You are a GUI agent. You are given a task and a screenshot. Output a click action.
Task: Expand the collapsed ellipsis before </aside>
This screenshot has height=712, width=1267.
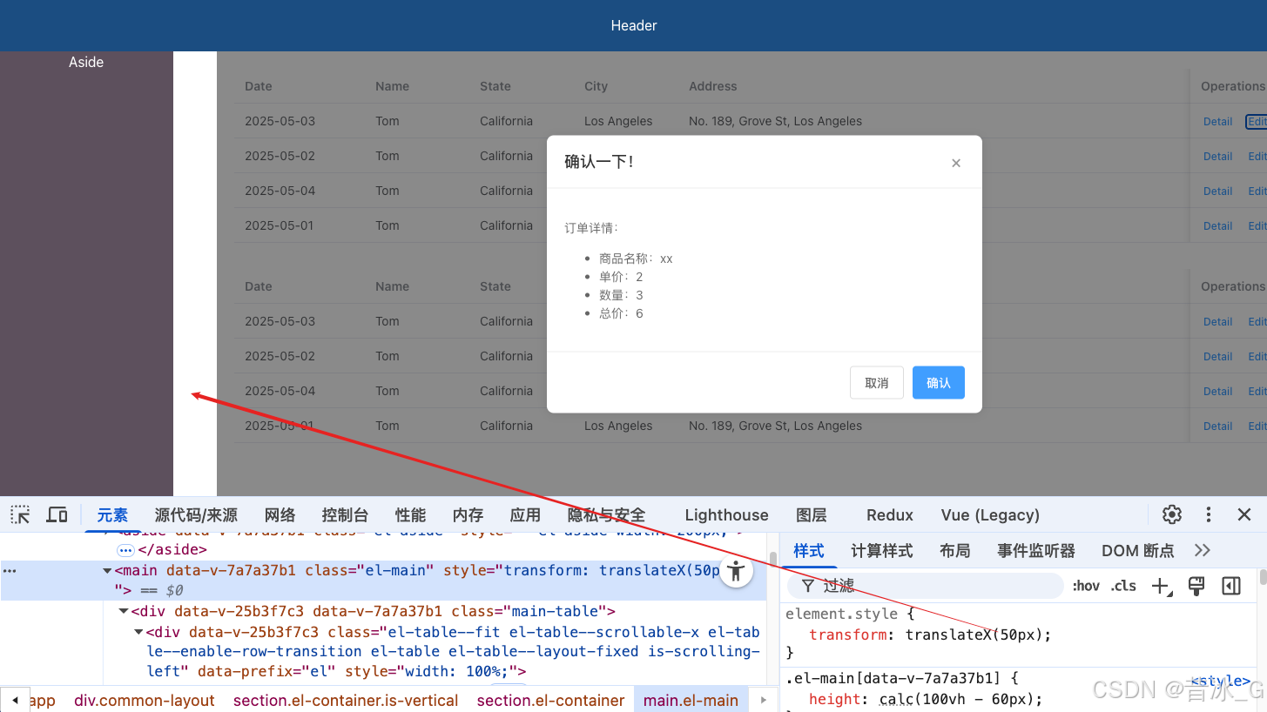pyautogui.click(x=125, y=550)
